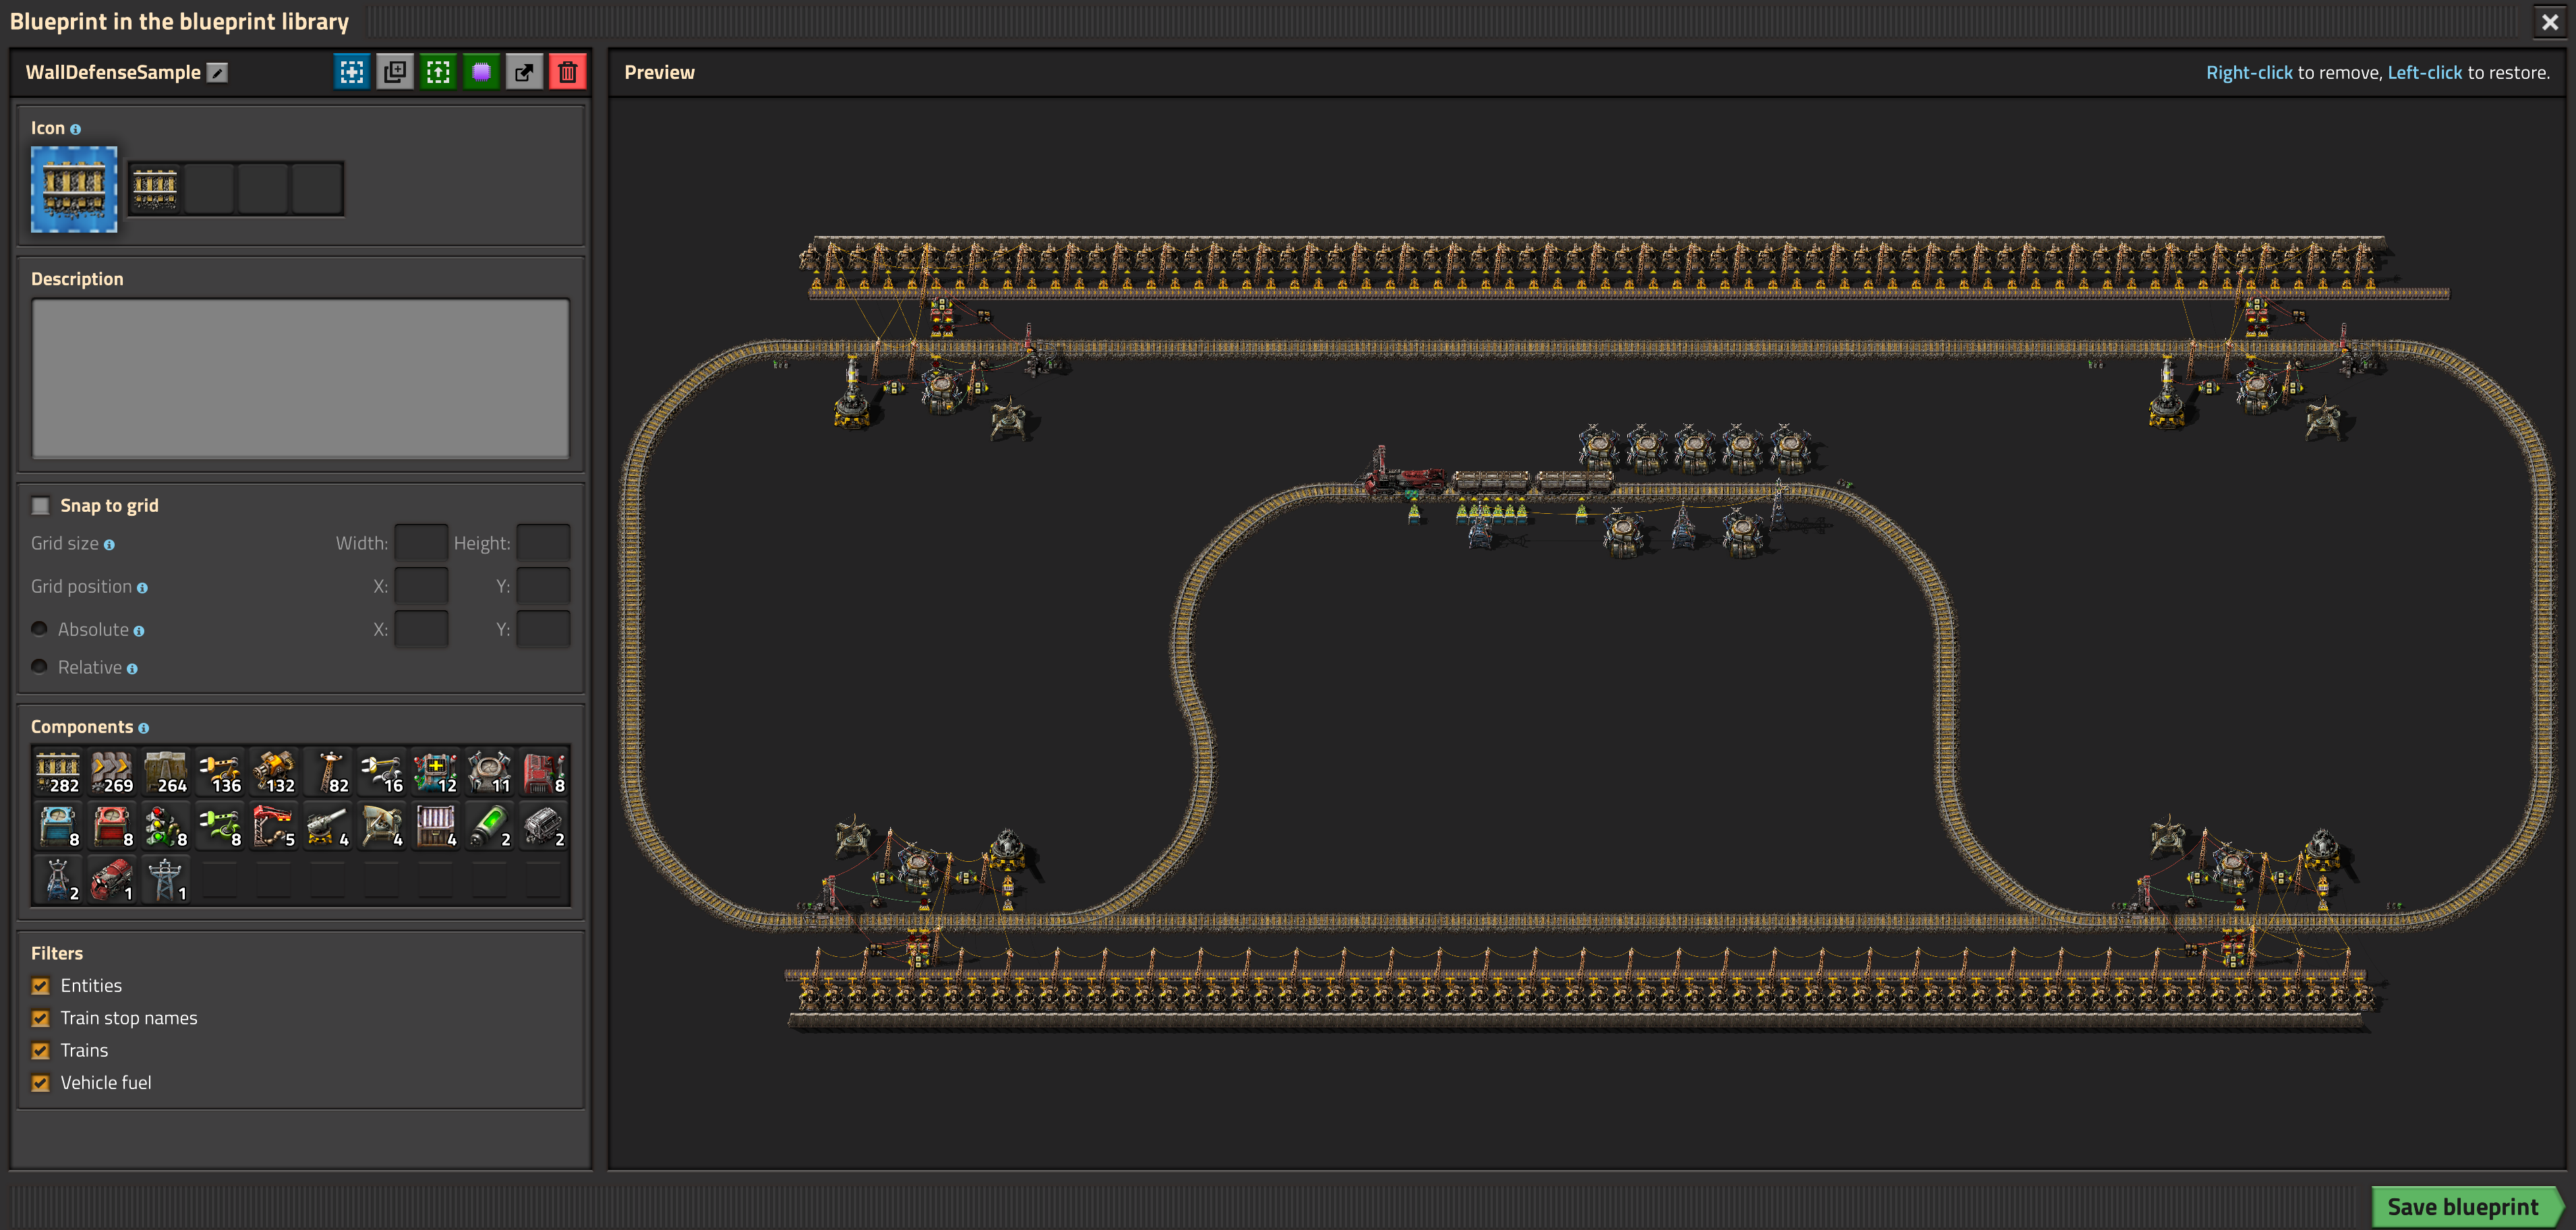Click the Description text area
This screenshot has width=2576, height=1230.
point(300,378)
